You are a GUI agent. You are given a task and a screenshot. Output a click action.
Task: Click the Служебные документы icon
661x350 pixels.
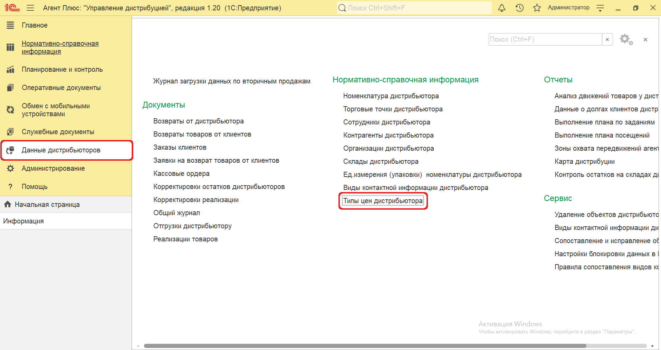click(x=10, y=132)
